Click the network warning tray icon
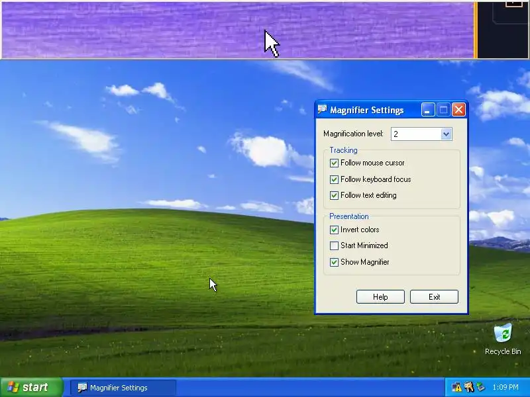530x397 pixels. point(456,387)
